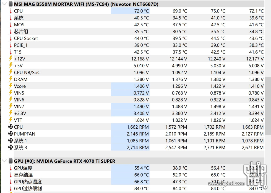Click the 系统 3 fan value 2,714 RPM

click(138, 148)
